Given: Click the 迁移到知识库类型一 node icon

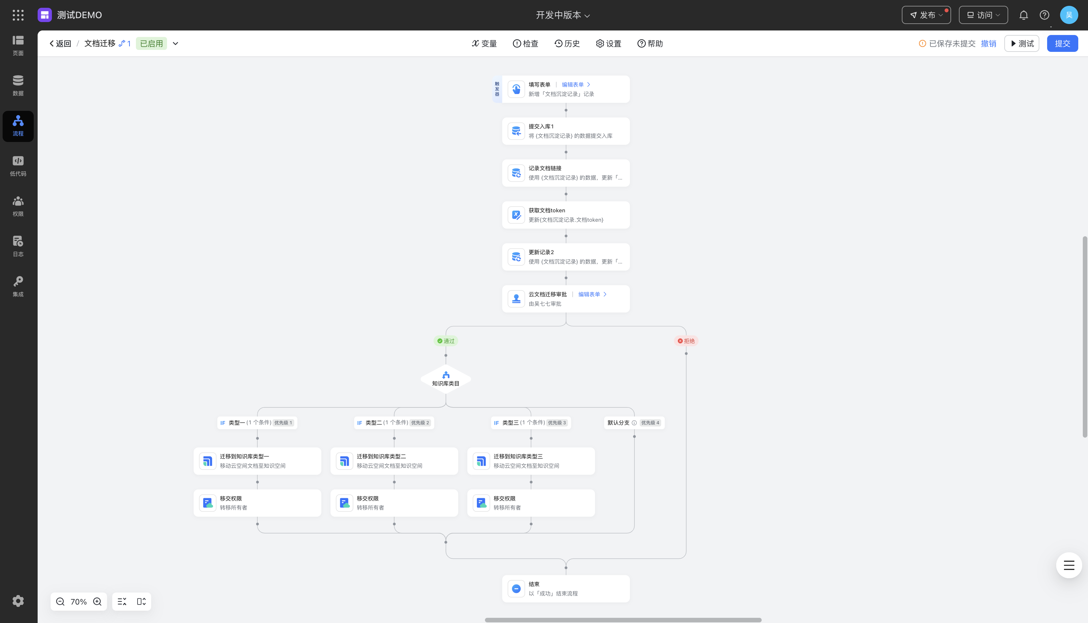Looking at the screenshot, I should 208,461.
